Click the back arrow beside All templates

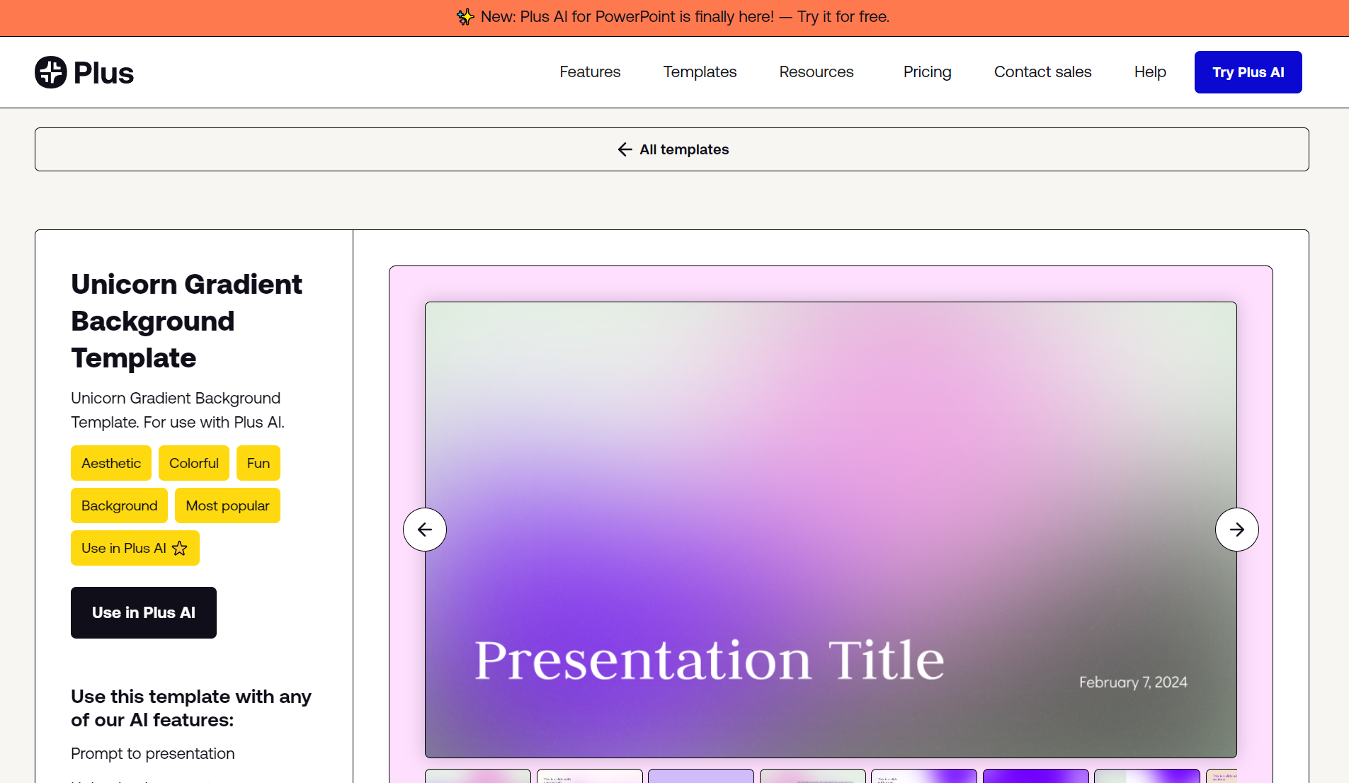pyautogui.click(x=625, y=149)
